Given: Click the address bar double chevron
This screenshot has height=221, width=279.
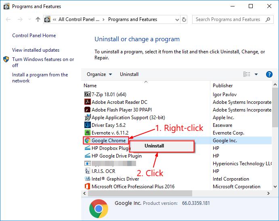Looking at the screenshot, I should pyautogui.click(x=55, y=19).
